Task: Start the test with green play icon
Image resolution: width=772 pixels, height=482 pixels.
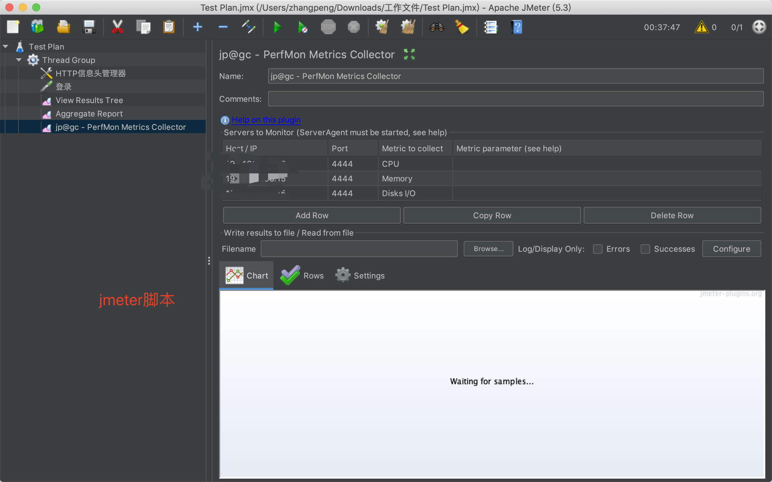Action: point(277,27)
